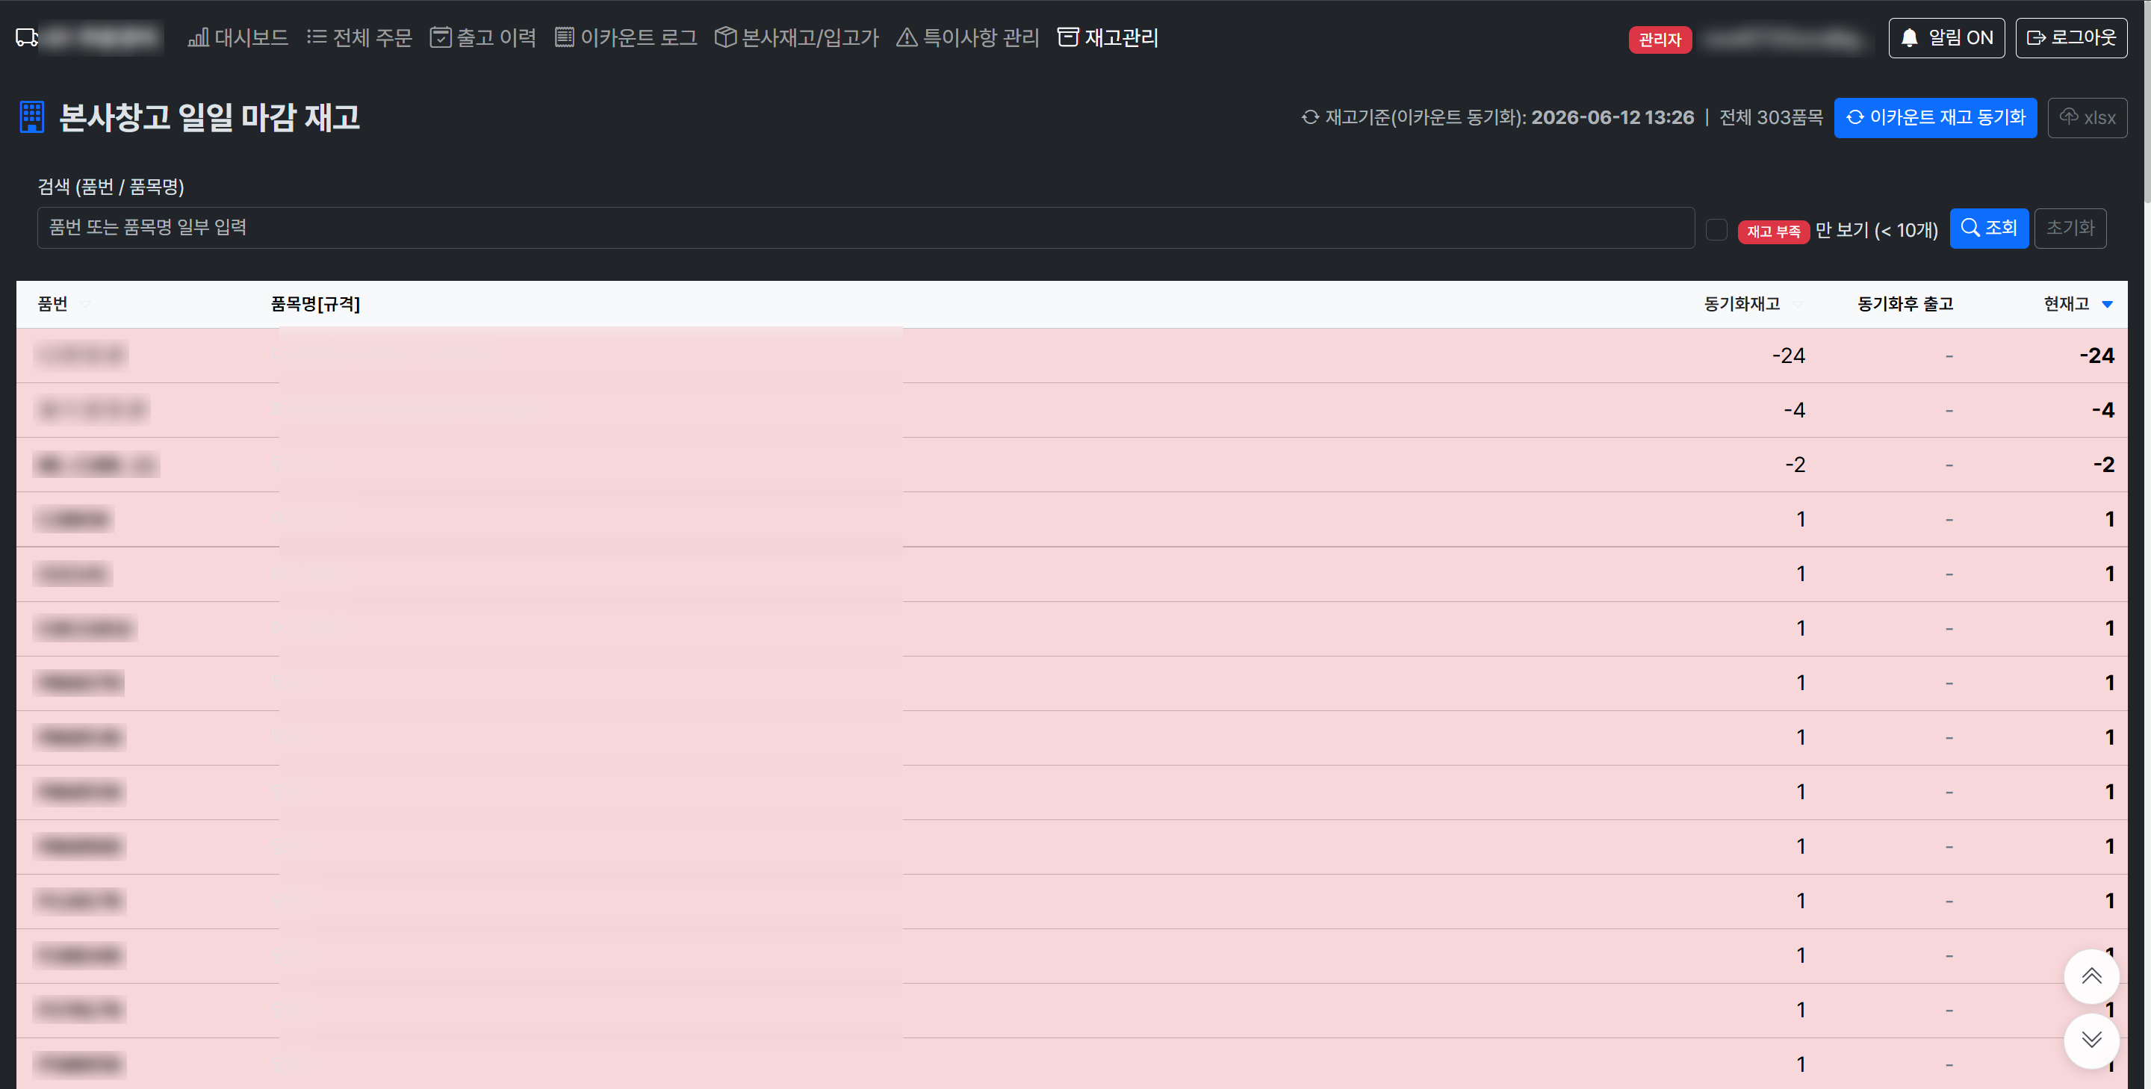The width and height of the screenshot is (2151, 1089).
Task: Click the building icon beside page title
Action: click(x=31, y=117)
